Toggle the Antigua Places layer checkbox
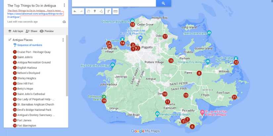Screen dimensions: 273x136 click(x=10, y=40)
